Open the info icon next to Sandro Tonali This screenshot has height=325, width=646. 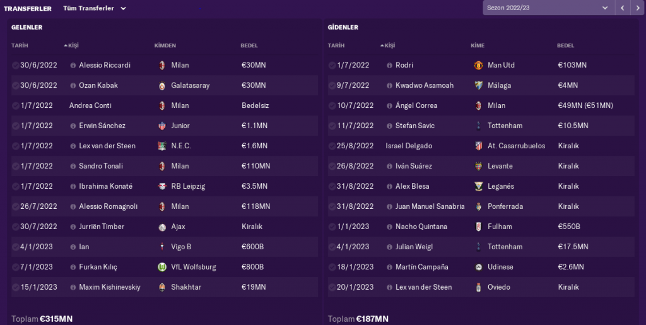[x=73, y=166]
